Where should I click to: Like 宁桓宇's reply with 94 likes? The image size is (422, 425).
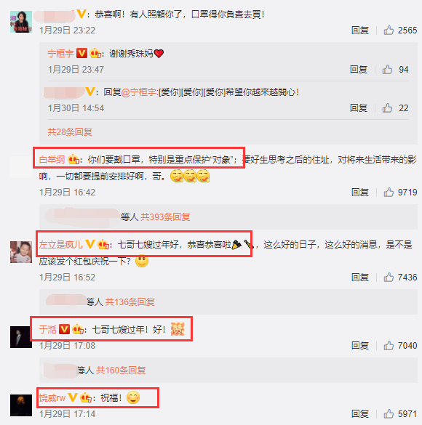(x=387, y=70)
